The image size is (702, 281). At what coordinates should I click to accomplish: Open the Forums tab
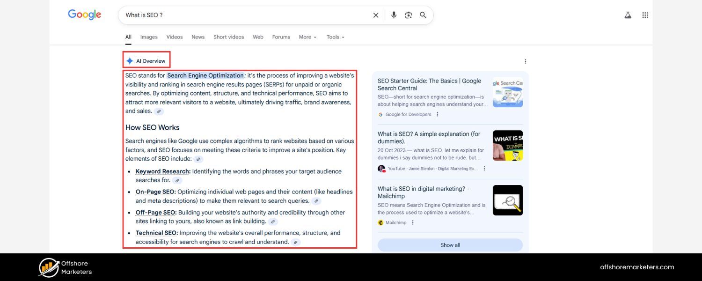click(x=281, y=37)
